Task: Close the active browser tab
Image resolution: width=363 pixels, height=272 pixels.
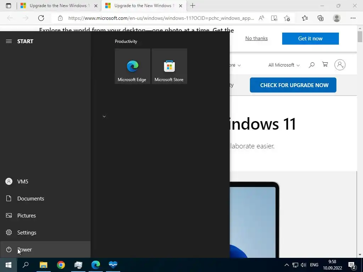Action: click(x=180, y=6)
